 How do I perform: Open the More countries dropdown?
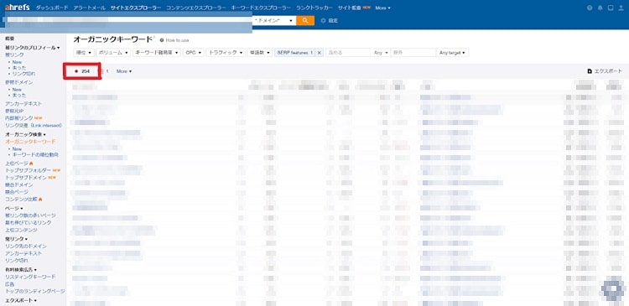pos(124,71)
